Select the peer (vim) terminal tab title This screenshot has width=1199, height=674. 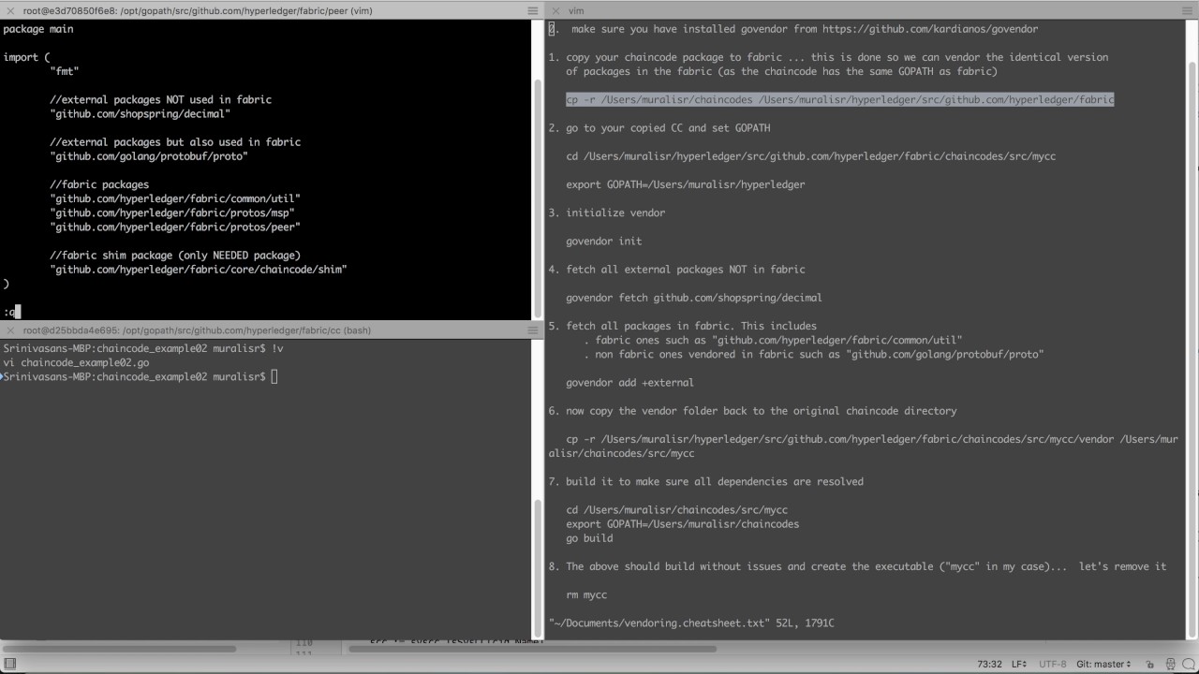pyautogui.click(x=200, y=9)
